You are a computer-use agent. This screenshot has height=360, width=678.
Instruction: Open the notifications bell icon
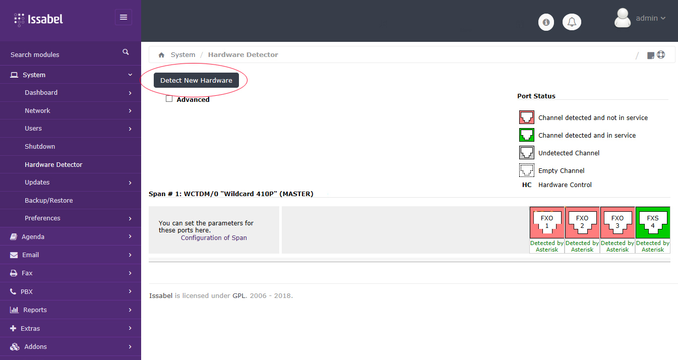click(572, 22)
